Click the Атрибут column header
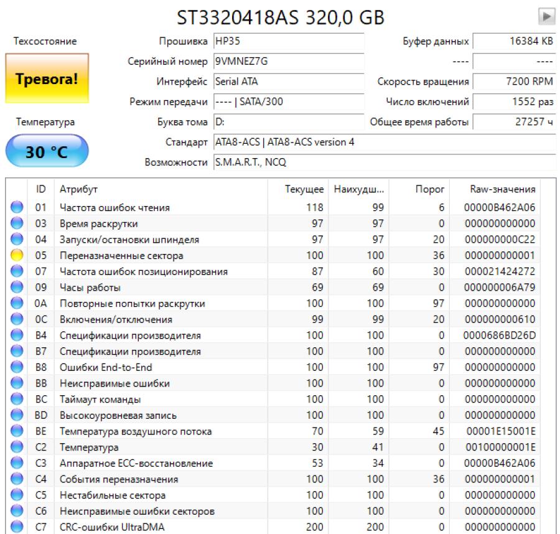 tap(78, 189)
